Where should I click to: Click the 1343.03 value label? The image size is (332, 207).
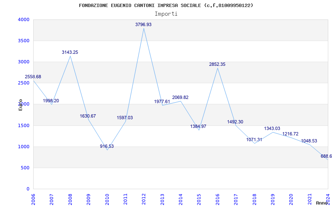coord(272,129)
